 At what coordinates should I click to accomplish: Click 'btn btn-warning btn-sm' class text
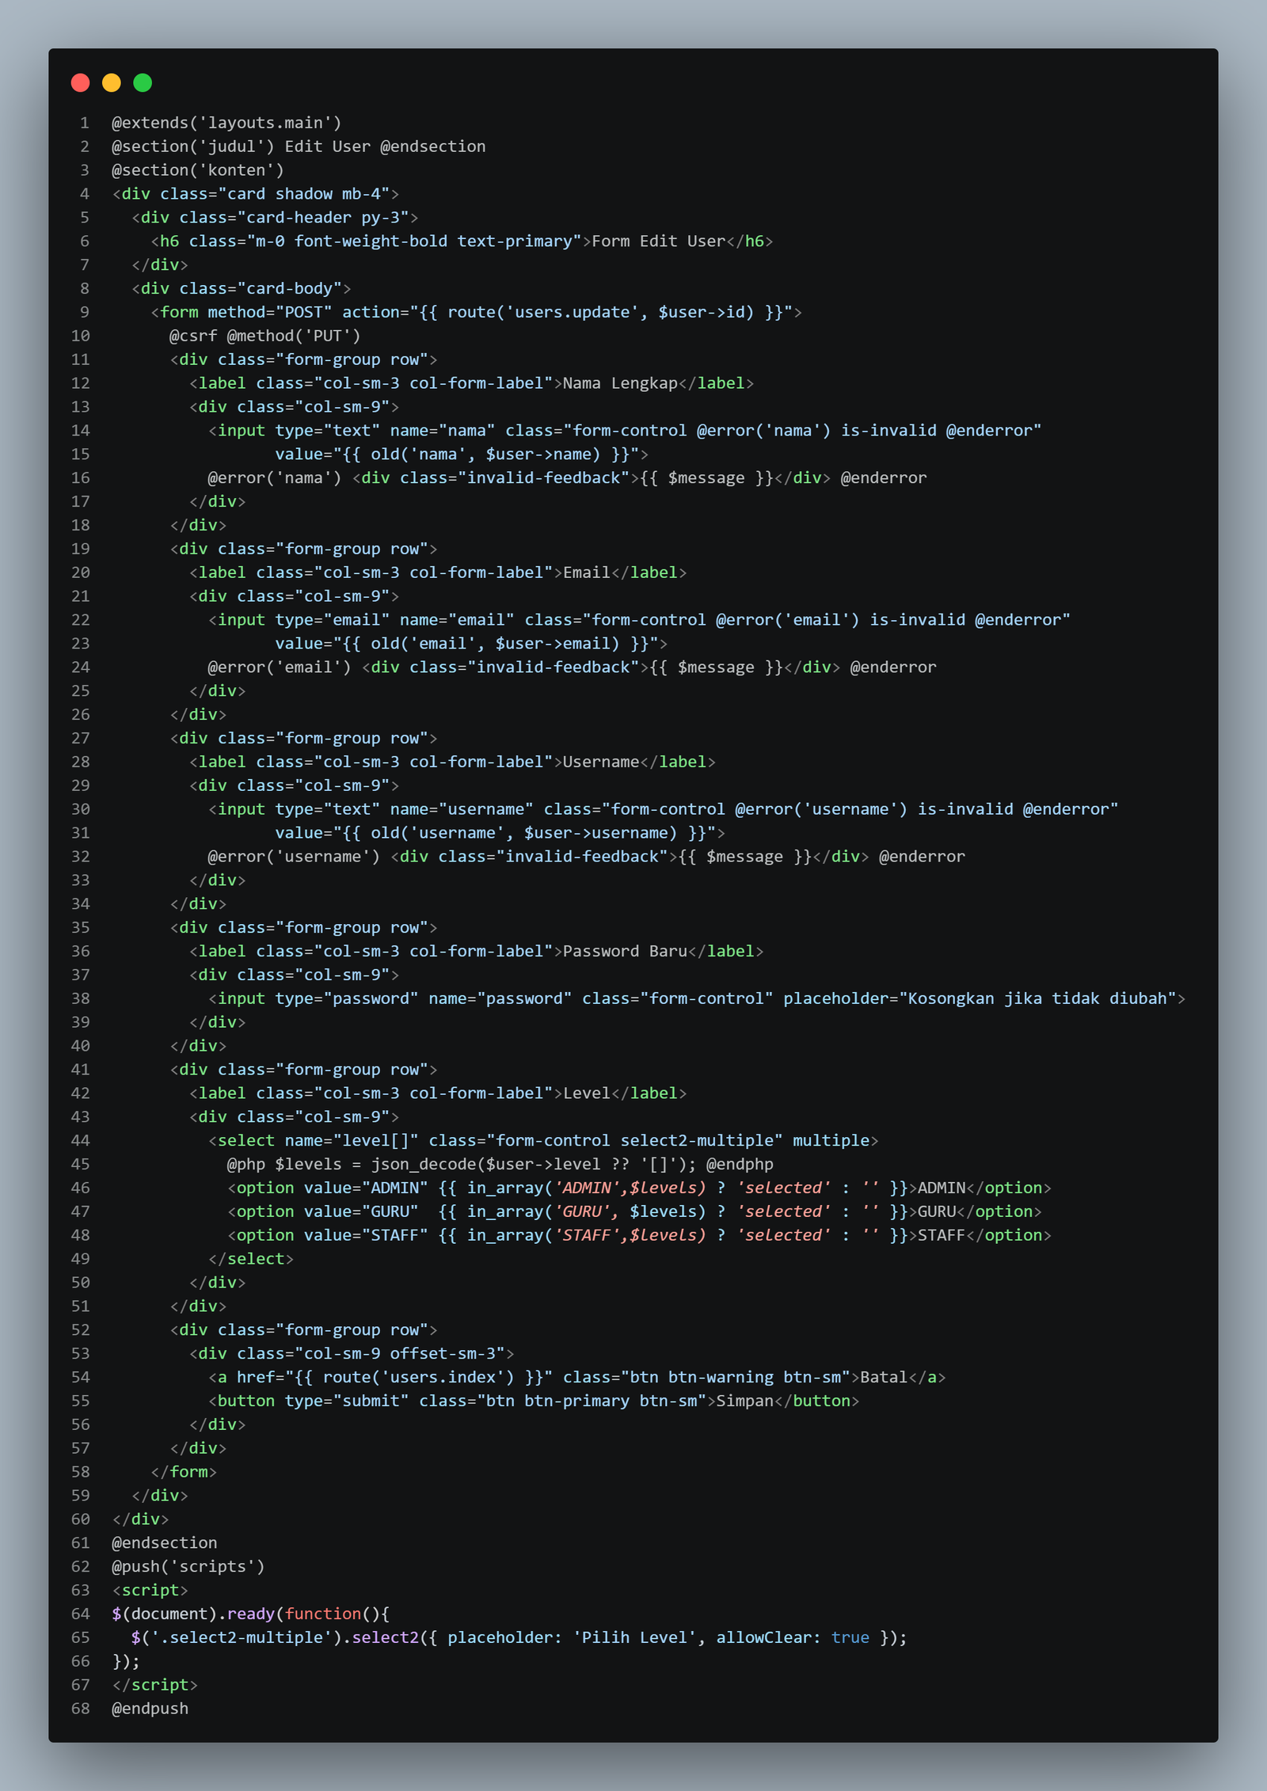point(736,1377)
